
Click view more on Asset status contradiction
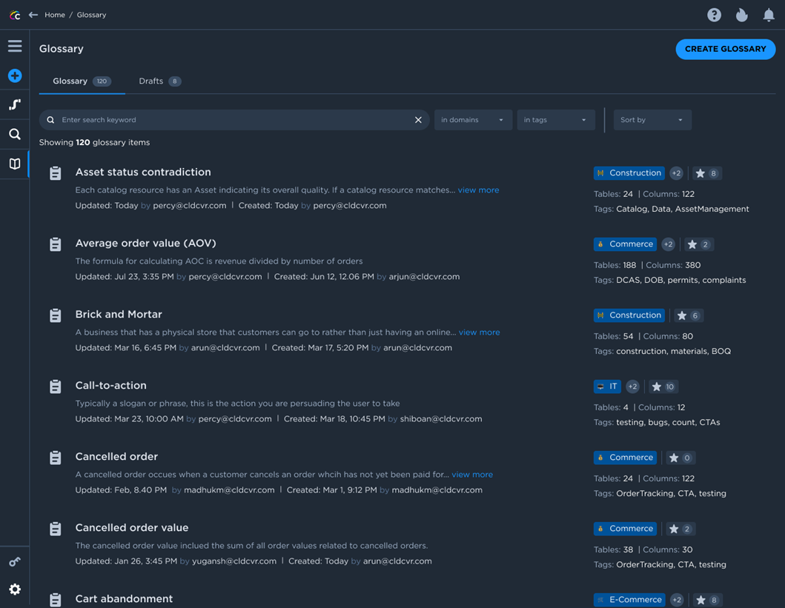[478, 190]
